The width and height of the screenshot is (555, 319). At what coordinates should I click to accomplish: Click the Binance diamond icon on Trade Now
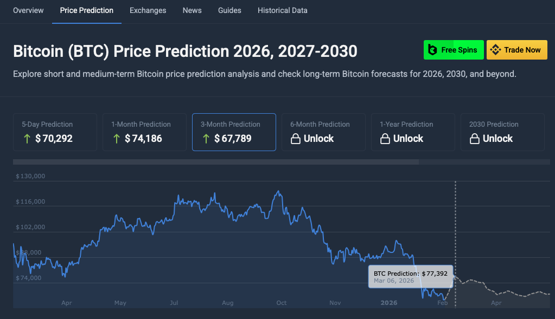(x=495, y=49)
